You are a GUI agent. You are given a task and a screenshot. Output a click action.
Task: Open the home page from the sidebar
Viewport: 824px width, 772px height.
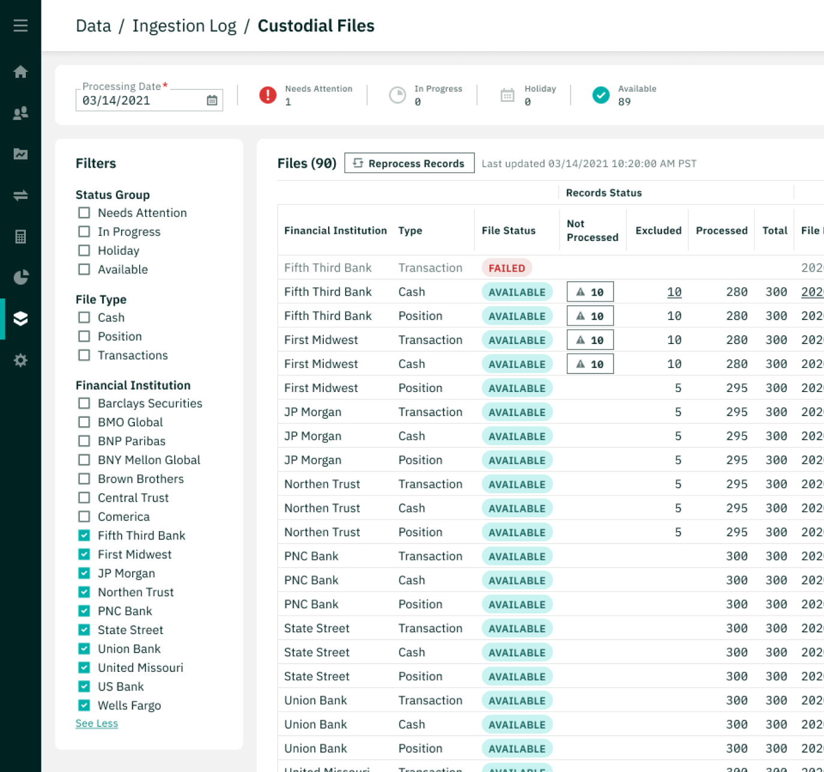pos(20,72)
